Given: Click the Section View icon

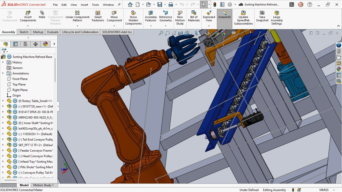Looking at the screenshot, I should point(181,33).
